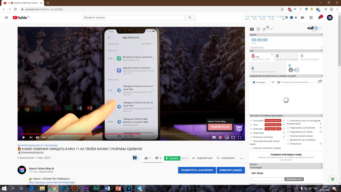Toggle subtitles on the video player

214,137
